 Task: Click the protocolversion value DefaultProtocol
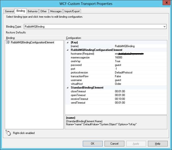point(123,73)
